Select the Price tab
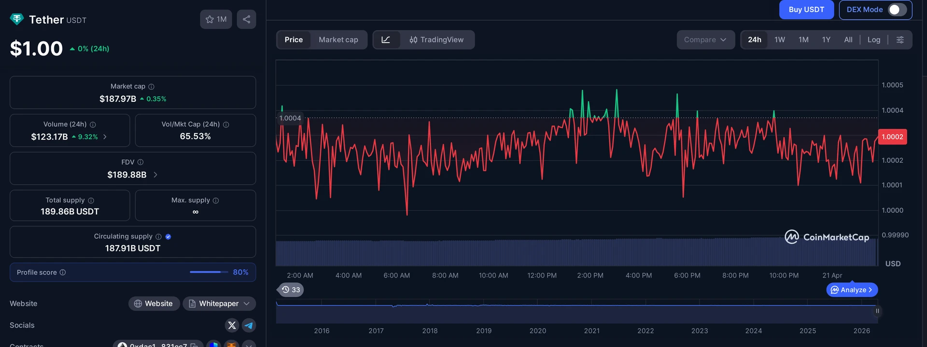The height and width of the screenshot is (347, 927). click(294, 40)
